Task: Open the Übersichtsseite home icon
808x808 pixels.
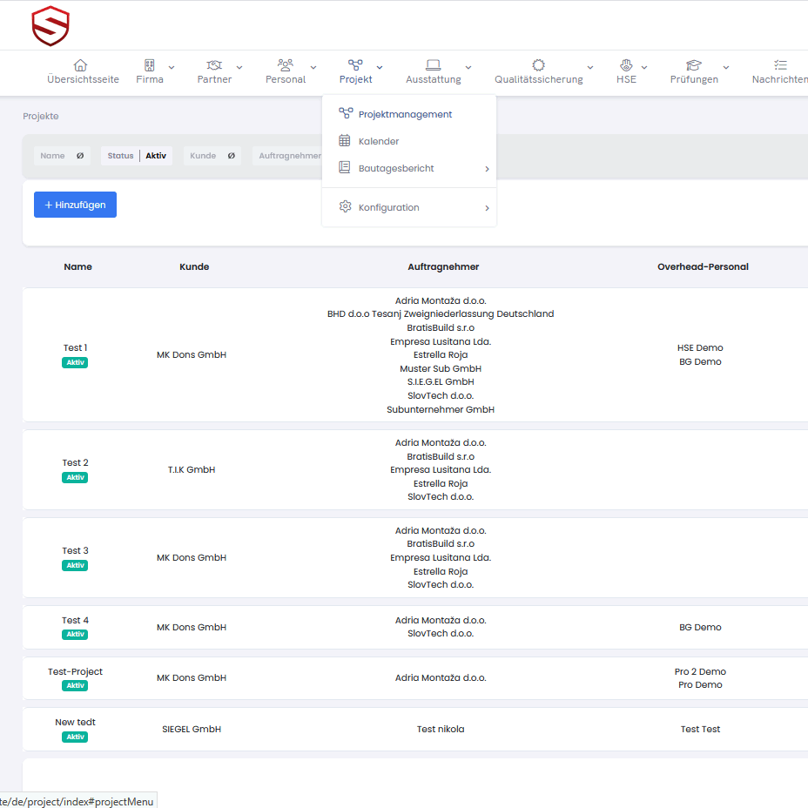Action: click(81, 65)
